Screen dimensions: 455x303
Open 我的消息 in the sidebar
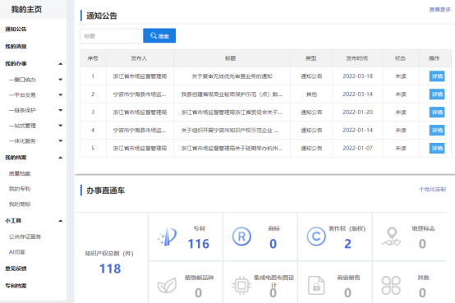click(16, 47)
